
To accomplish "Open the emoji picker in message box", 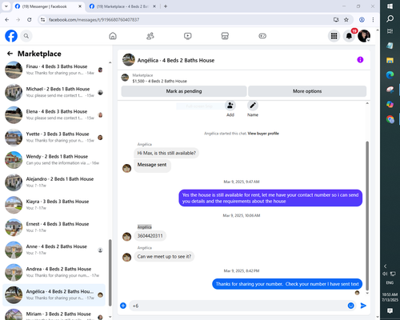I will point(351,306).
